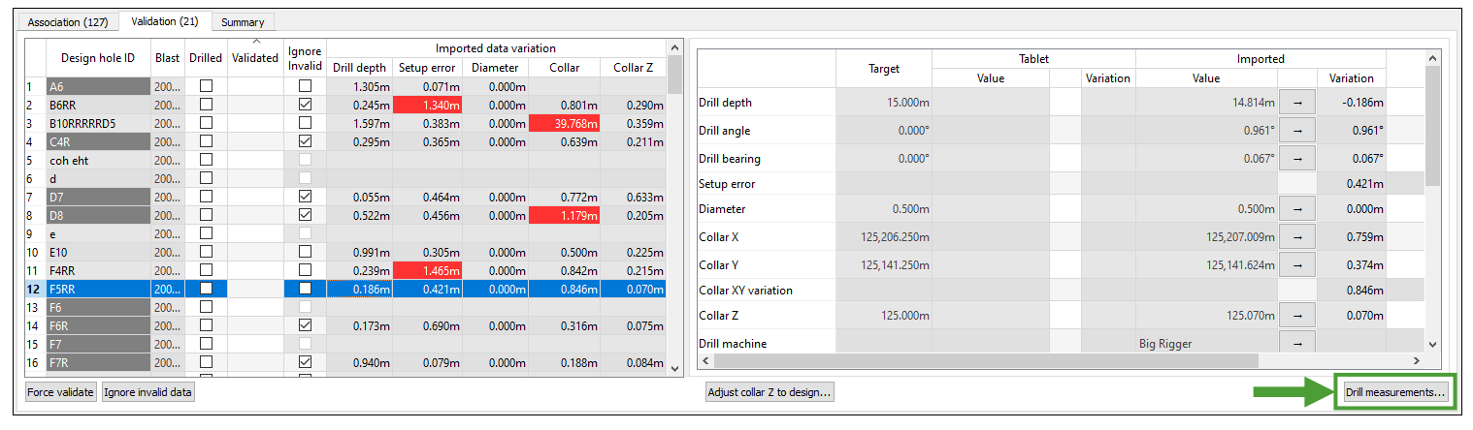The image size is (1473, 430).
Task: Click the arrow button in Drill depth row
Action: (x=1296, y=103)
